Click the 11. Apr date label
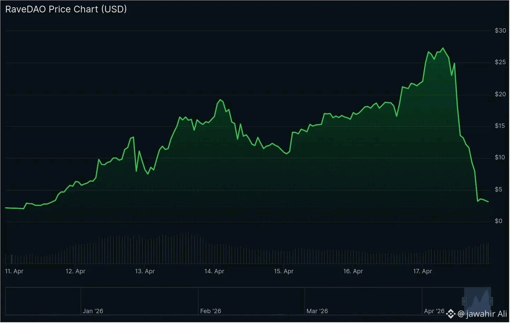The height and width of the screenshot is (323, 510). (x=14, y=271)
